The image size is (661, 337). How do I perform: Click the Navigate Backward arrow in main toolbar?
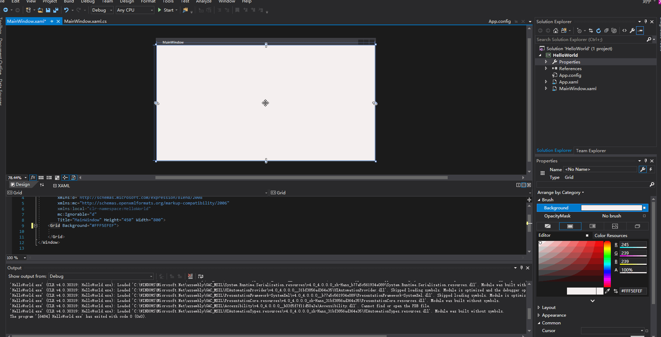pyautogui.click(x=6, y=10)
